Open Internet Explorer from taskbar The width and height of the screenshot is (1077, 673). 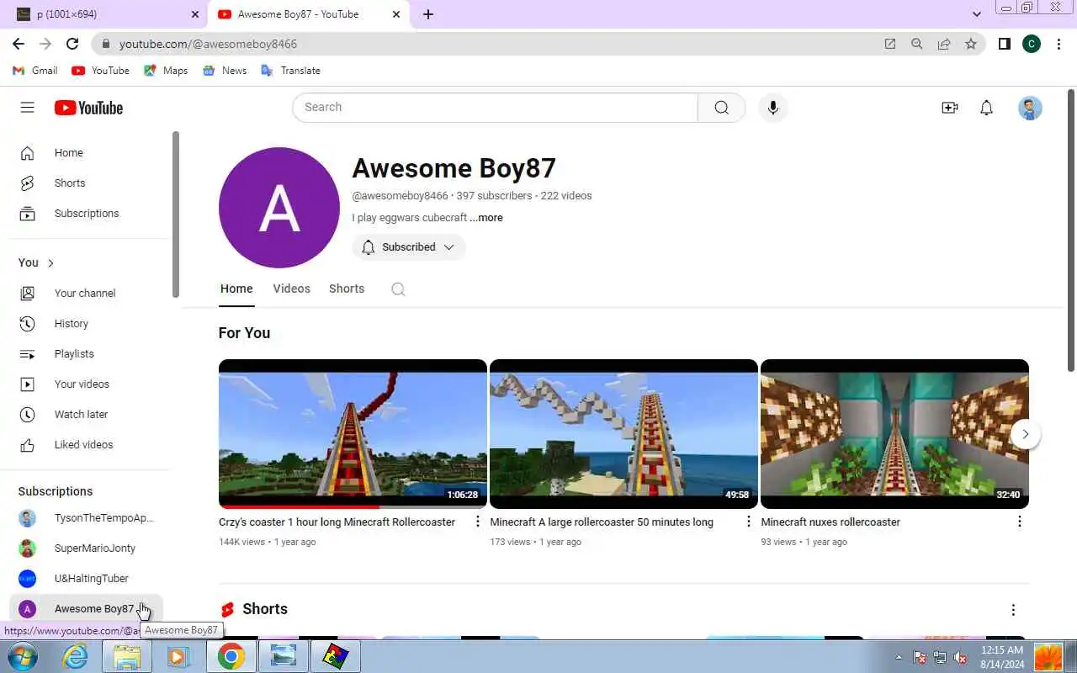click(x=76, y=656)
